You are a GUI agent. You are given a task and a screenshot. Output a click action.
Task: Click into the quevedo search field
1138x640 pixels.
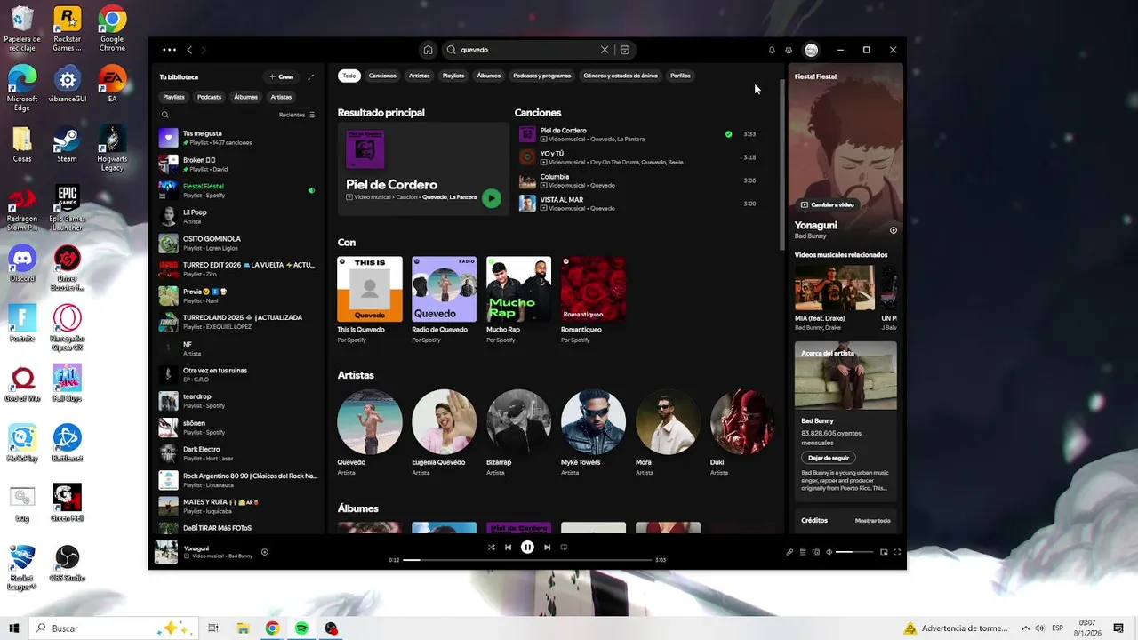pos(529,50)
